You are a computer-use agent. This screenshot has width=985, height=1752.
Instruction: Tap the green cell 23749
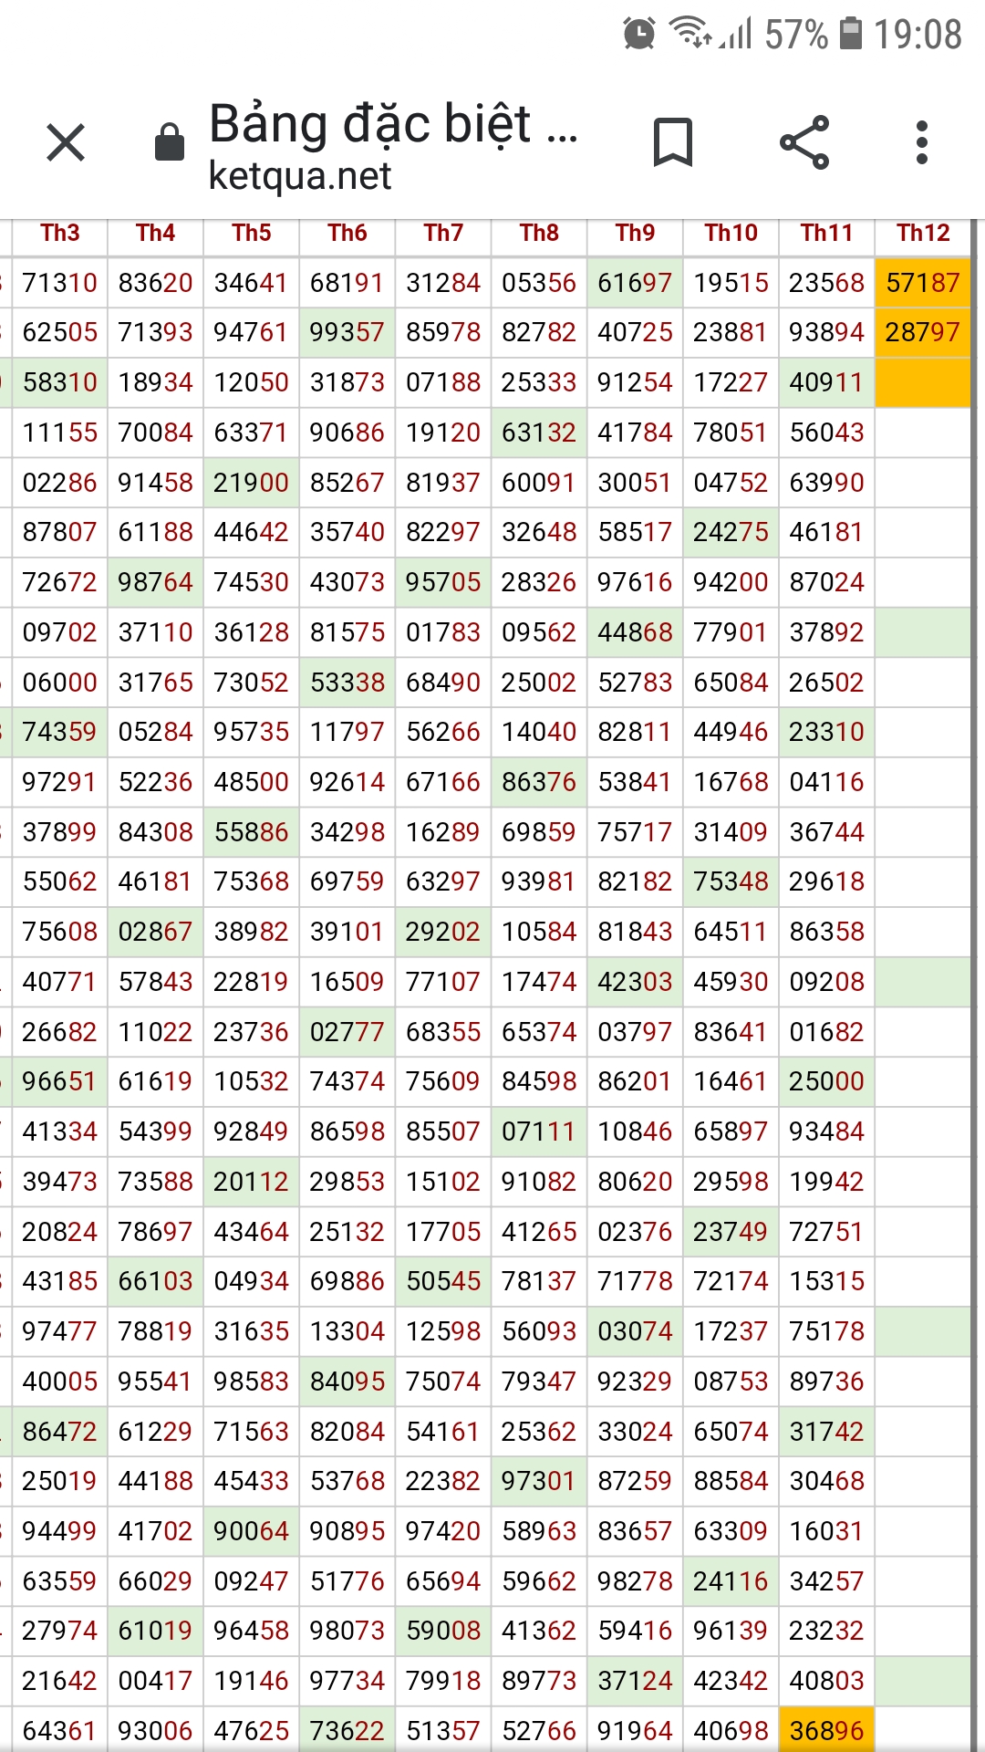click(731, 1232)
